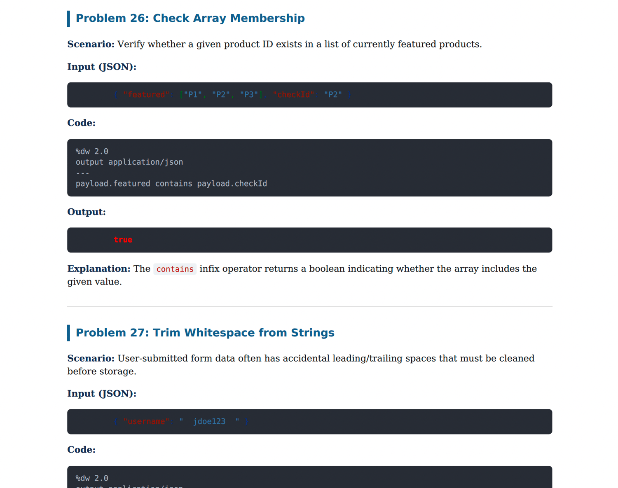
Task: Click the "P3" value in the featured array
Action: point(249,95)
